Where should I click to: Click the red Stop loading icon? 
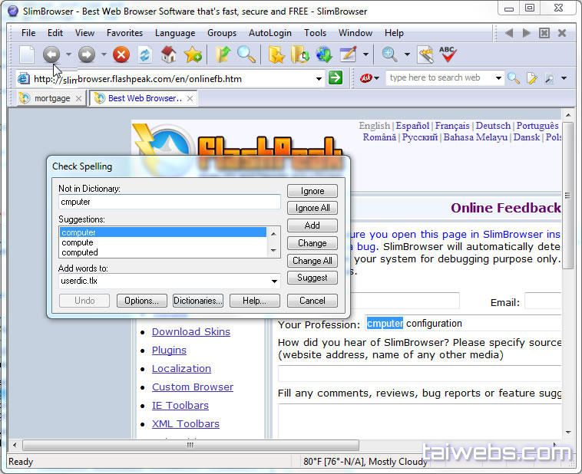pos(121,54)
